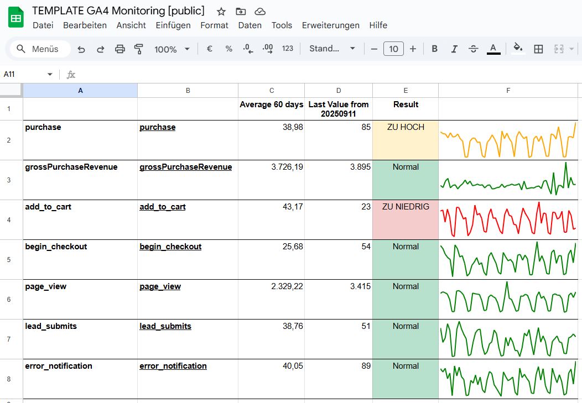Viewport: 582px width, 403px height.
Task: Expand the name box dropdown
Action: click(49, 74)
